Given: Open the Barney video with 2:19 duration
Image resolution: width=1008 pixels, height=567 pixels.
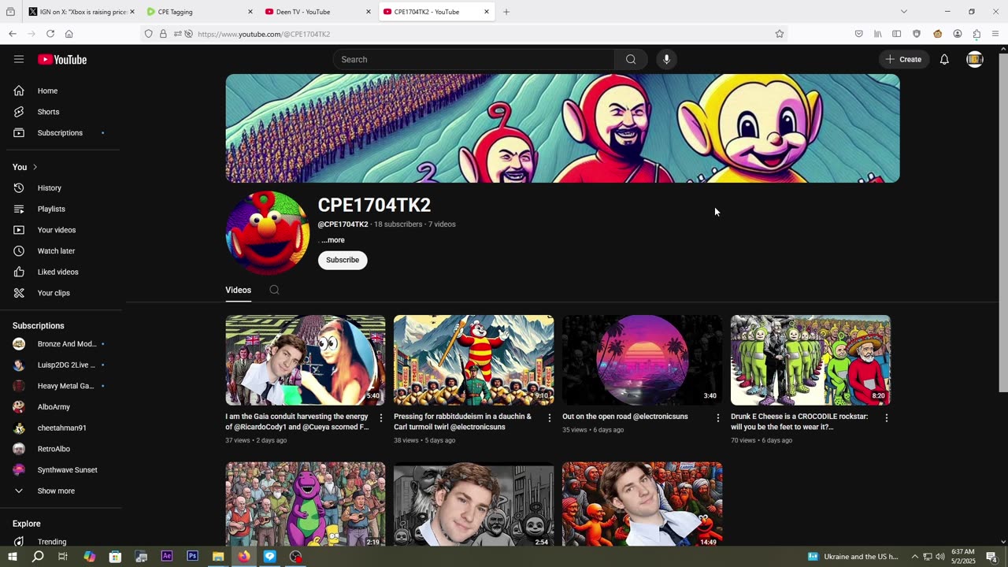Looking at the screenshot, I should pyautogui.click(x=306, y=504).
